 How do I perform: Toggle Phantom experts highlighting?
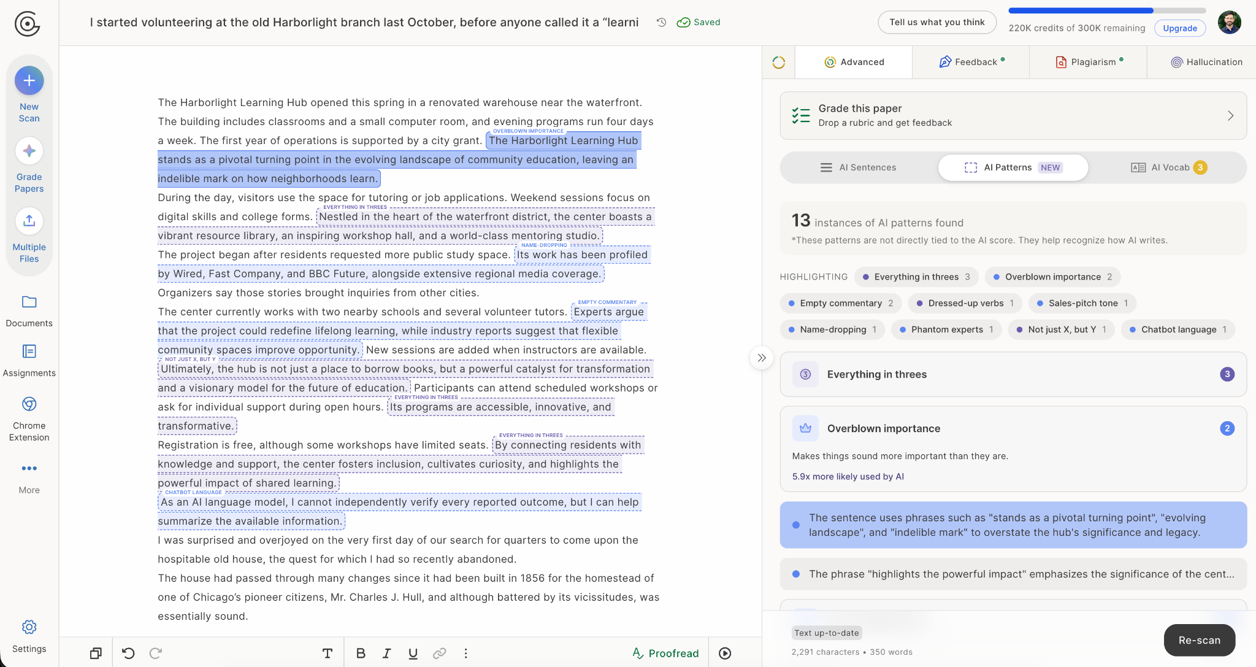(x=946, y=330)
